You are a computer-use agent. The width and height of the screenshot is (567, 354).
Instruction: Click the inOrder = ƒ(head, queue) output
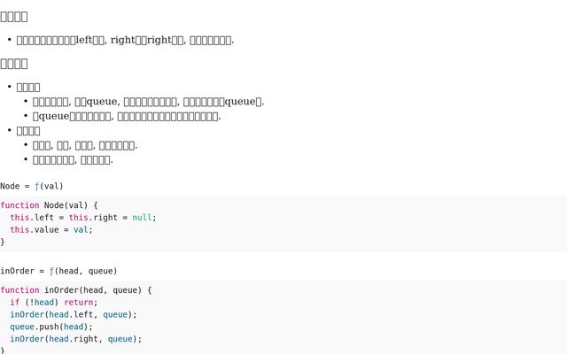pyautogui.click(x=58, y=271)
